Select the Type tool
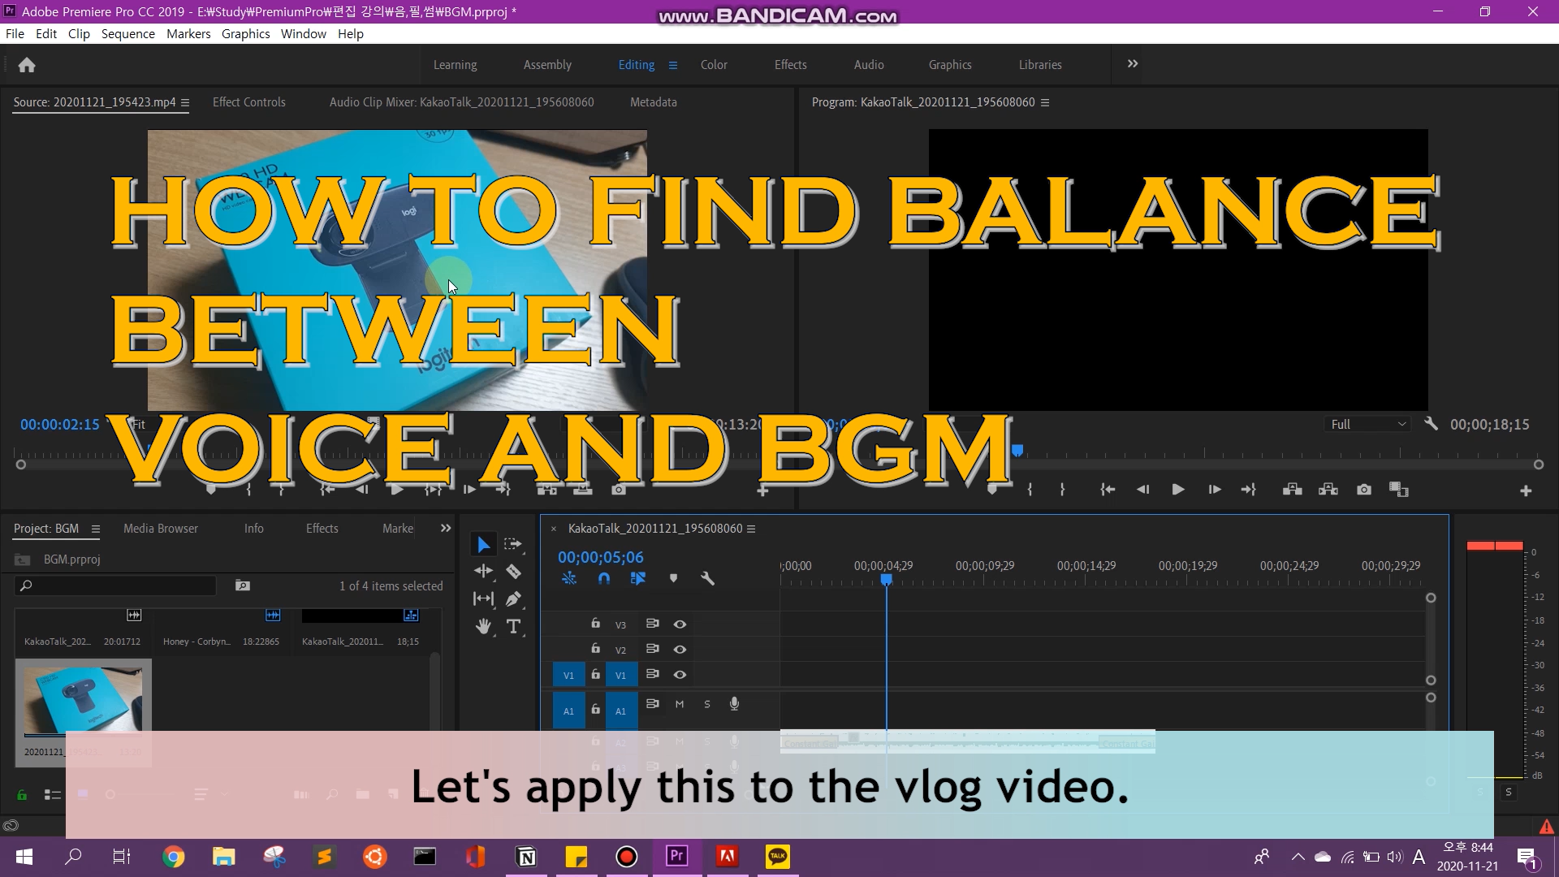This screenshot has height=877, width=1559. tap(513, 627)
